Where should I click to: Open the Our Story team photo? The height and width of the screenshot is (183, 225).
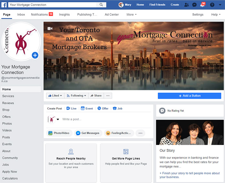[x=190, y=132]
